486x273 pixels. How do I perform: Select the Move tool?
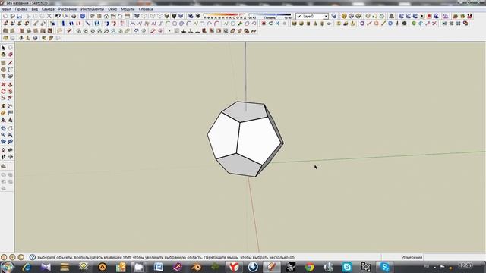tap(3, 84)
